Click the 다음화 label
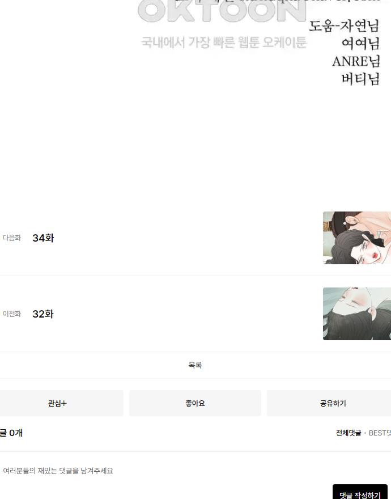391x499 pixels. (12, 238)
